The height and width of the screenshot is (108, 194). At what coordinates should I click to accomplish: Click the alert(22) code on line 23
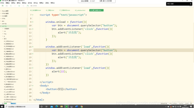59,72
